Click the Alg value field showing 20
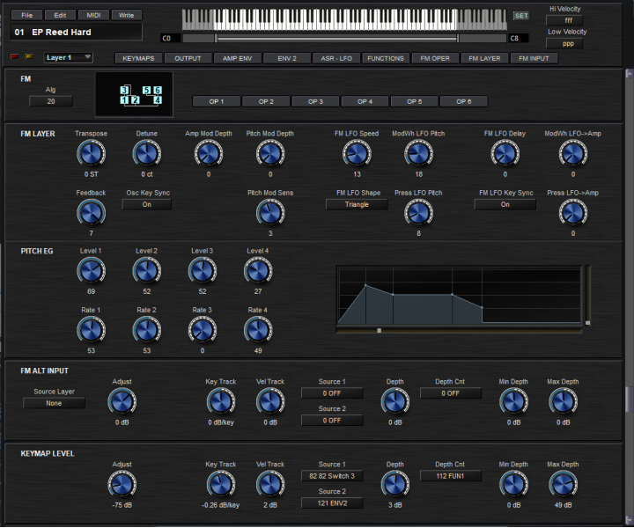 pos(50,101)
